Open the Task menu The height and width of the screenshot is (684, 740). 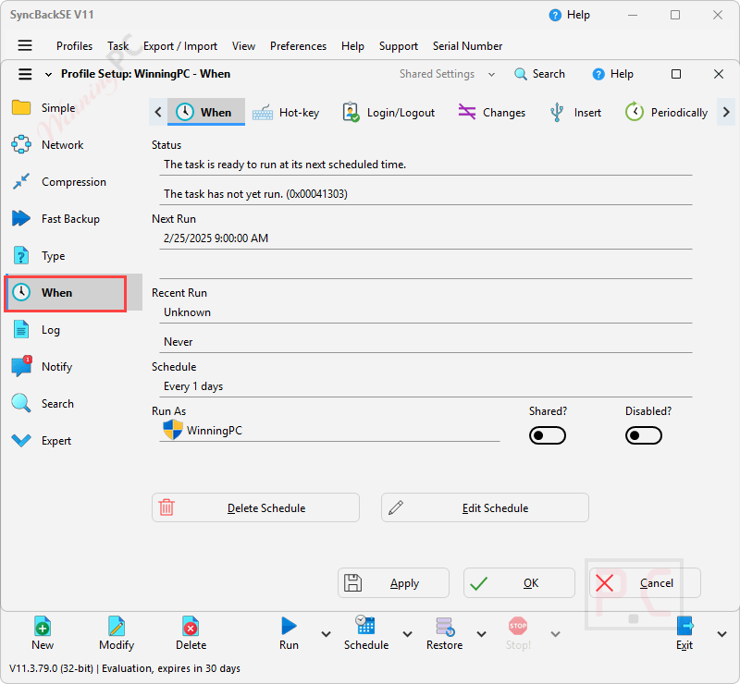[118, 46]
